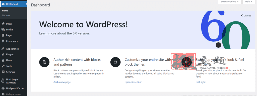Screen dimensions: 257x96
Task: Follow Learn more about the 6.0 version link
Action: coord(64,33)
